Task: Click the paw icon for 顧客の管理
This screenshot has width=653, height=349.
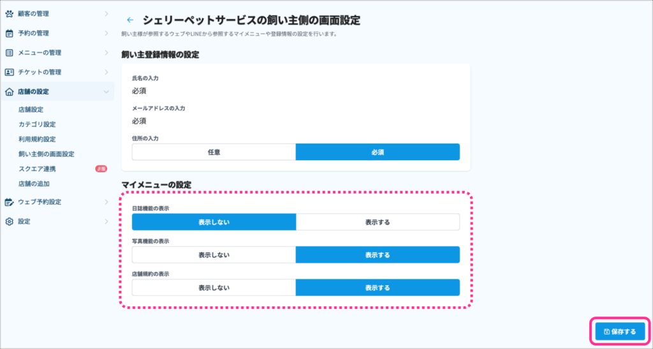Action: [x=9, y=14]
